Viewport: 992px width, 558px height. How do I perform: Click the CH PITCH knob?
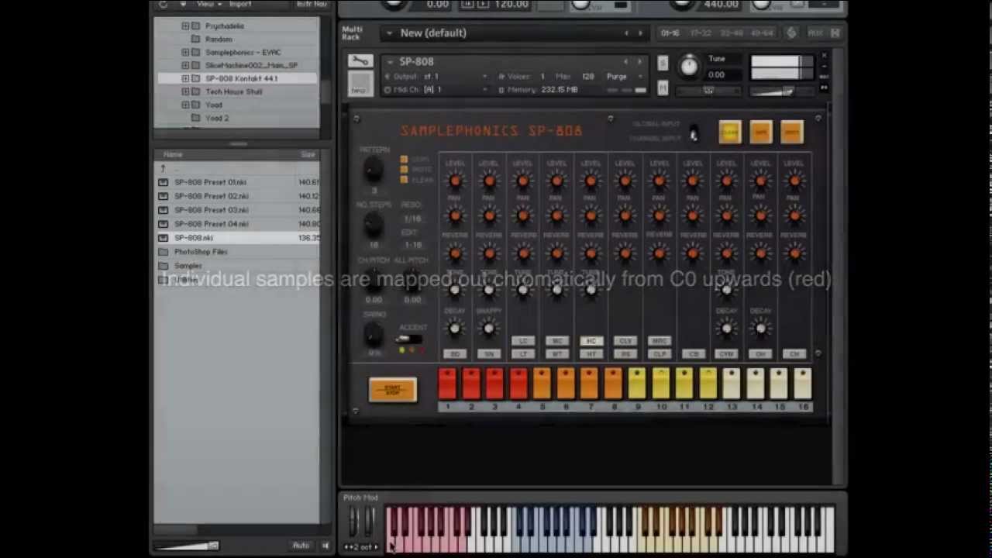click(373, 279)
